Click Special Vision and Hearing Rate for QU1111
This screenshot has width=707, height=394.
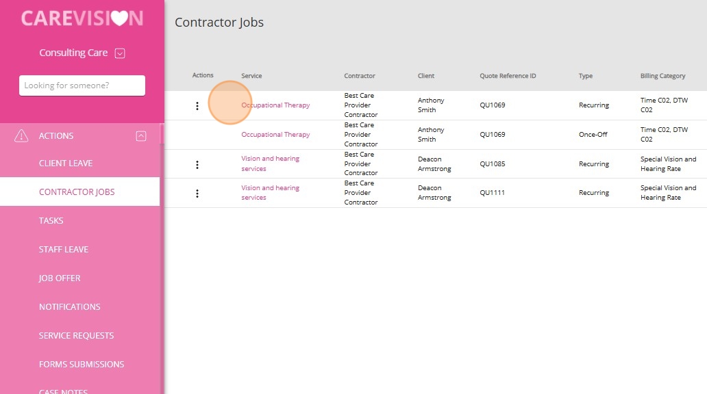[668, 193]
